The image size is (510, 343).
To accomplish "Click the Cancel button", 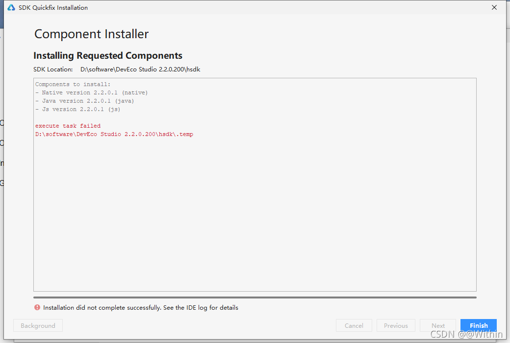I will [354, 325].
